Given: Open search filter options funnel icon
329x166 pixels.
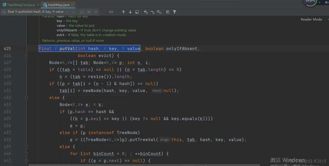Looking at the screenshot, I should tap(175, 12).
